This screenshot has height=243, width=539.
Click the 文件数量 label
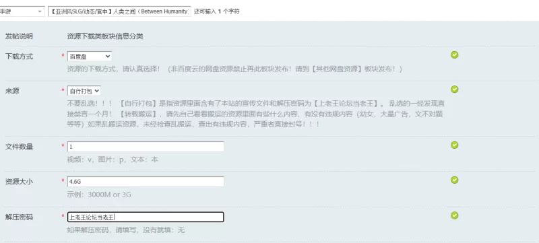pyautogui.click(x=20, y=147)
